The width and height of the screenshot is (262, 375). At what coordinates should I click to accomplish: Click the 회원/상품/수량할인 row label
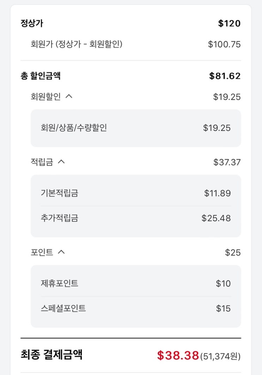[x=74, y=128]
